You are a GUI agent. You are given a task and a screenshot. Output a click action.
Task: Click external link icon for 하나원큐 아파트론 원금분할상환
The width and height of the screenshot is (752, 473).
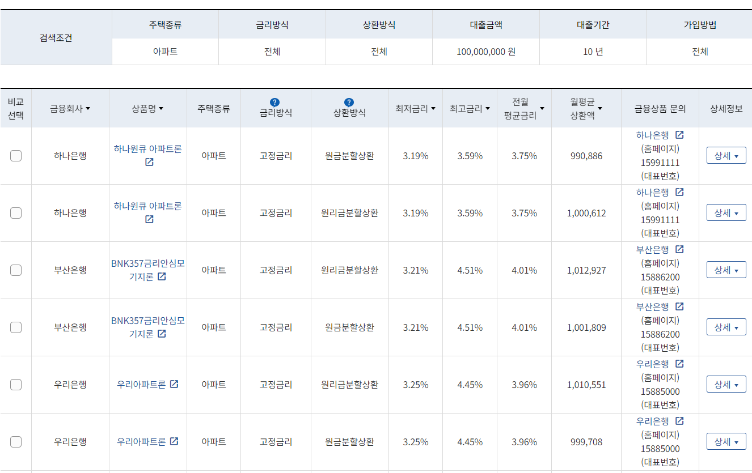149,162
